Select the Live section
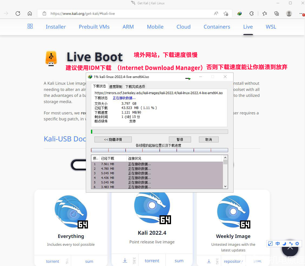Screen dimensions: 305x266 tap(248, 27)
